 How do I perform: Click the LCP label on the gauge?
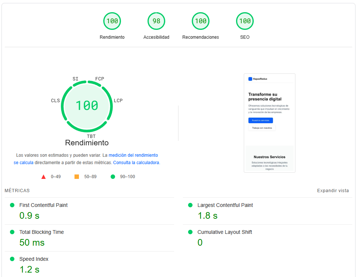point(118,101)
